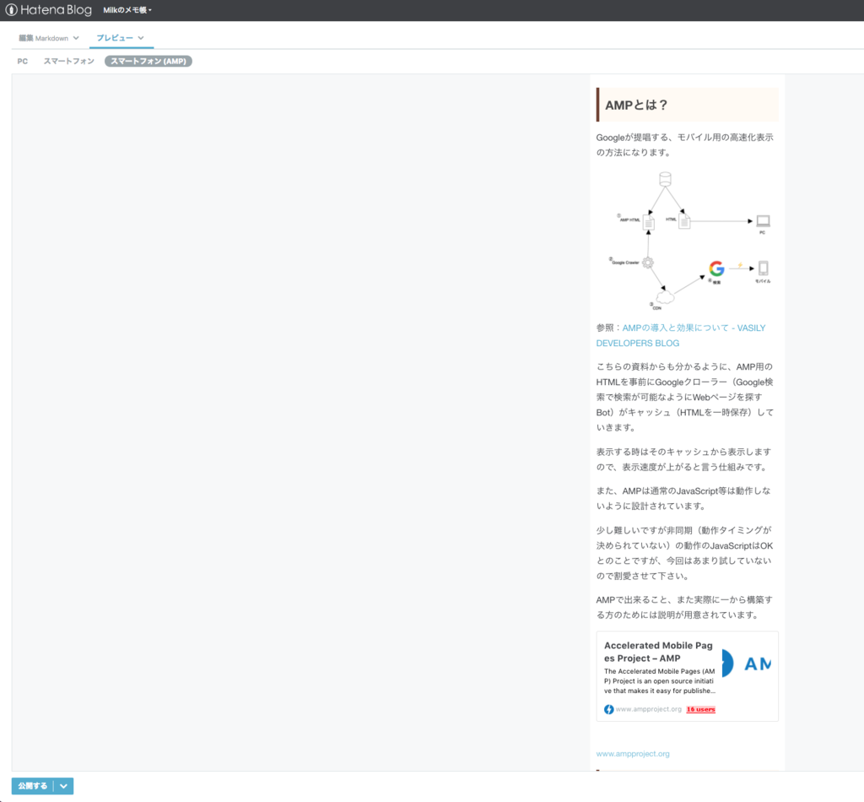Click the HTML document icon in the diagram

pos(684,221)
